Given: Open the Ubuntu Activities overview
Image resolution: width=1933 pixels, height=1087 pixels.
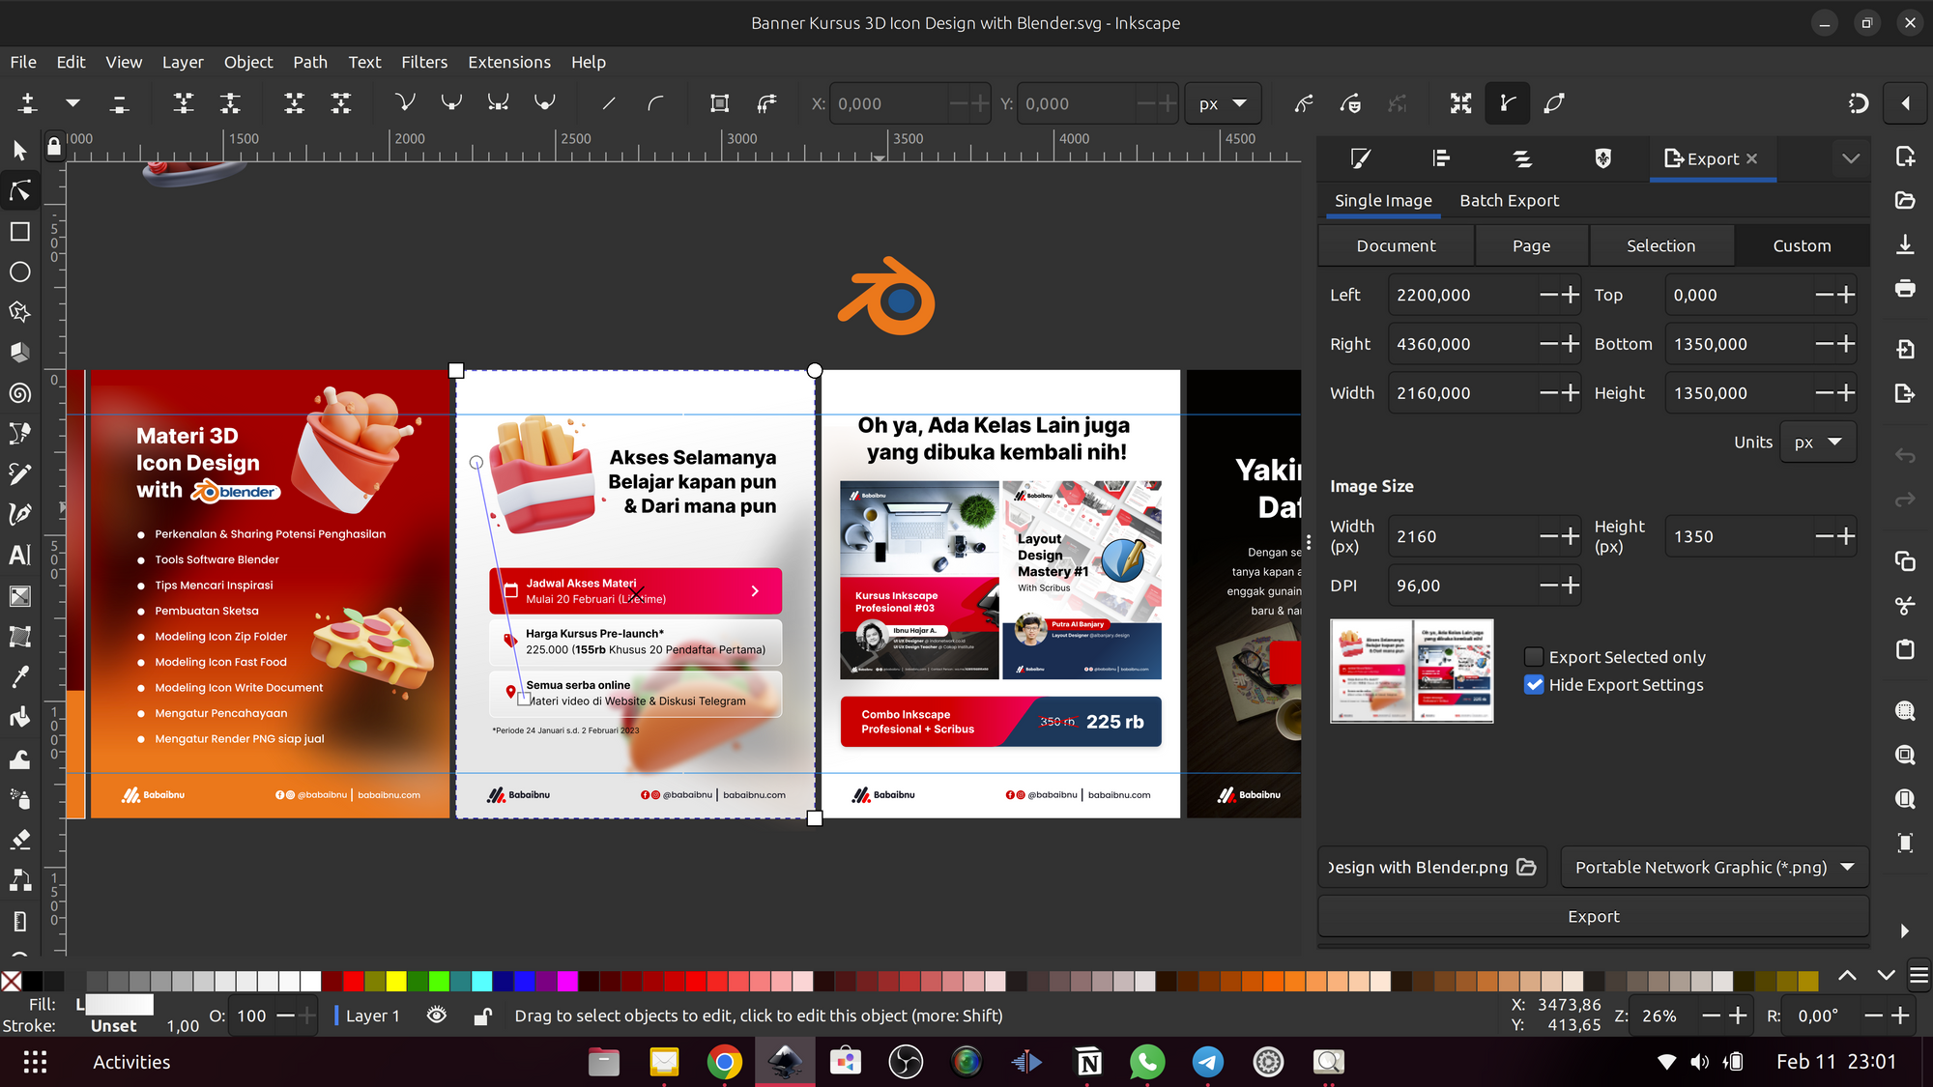Looking at the screenshot, I should (131, 1062).
